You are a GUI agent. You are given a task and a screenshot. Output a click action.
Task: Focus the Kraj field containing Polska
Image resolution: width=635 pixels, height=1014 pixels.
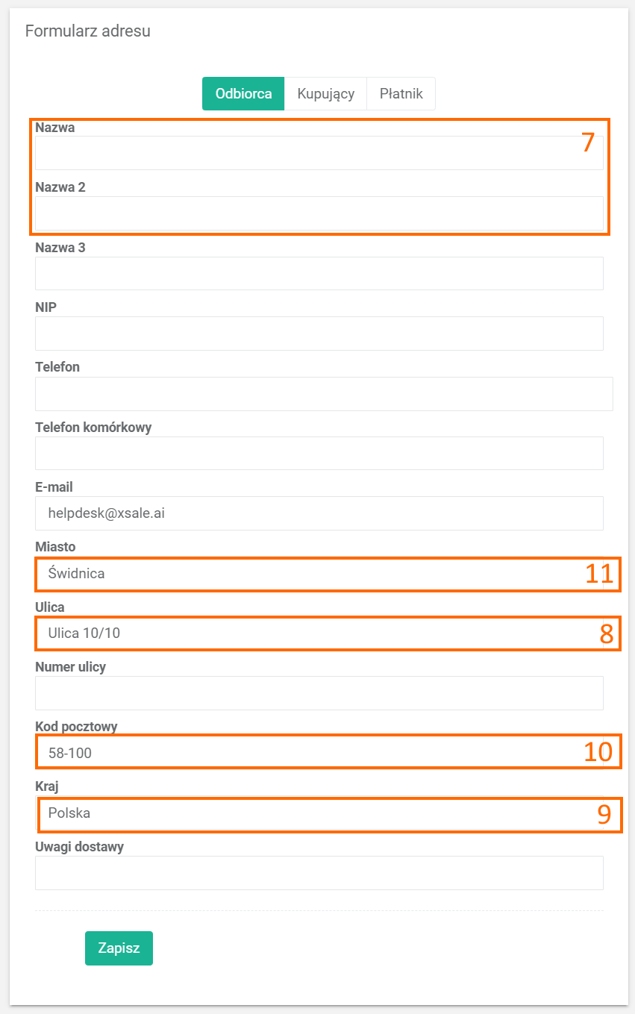pyautogui.click(x=319, y=813)
